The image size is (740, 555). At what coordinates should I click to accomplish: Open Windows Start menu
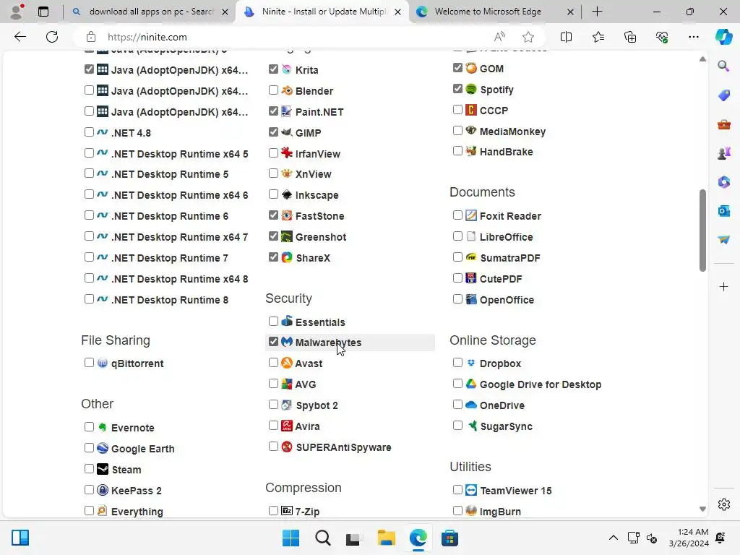click(291, 538)
